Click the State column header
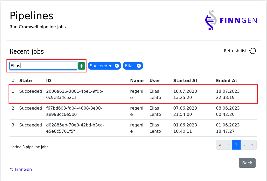Screen dimensions: 267x181 [x=25, y=81]
